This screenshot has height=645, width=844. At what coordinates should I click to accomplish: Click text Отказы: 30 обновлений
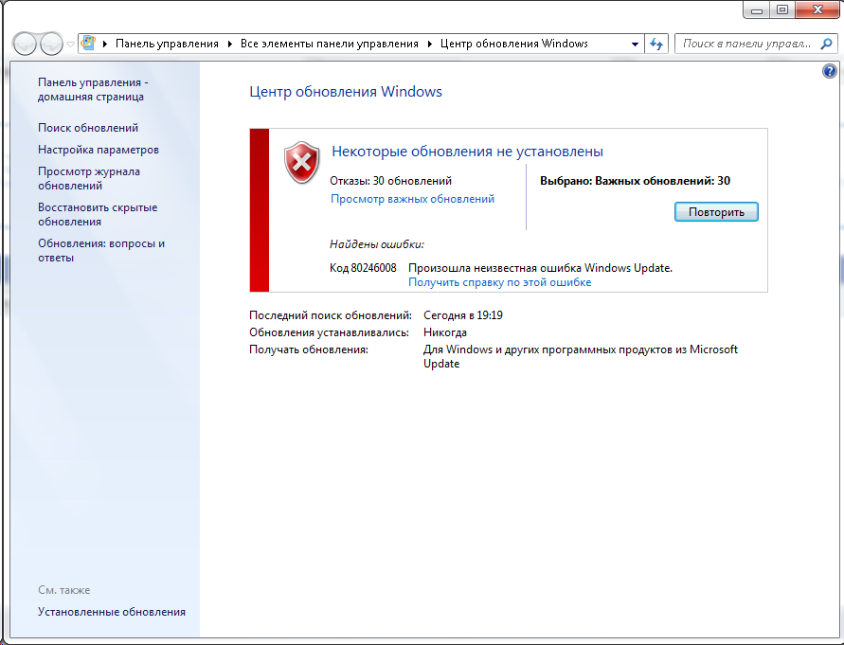tap(391, 181)
